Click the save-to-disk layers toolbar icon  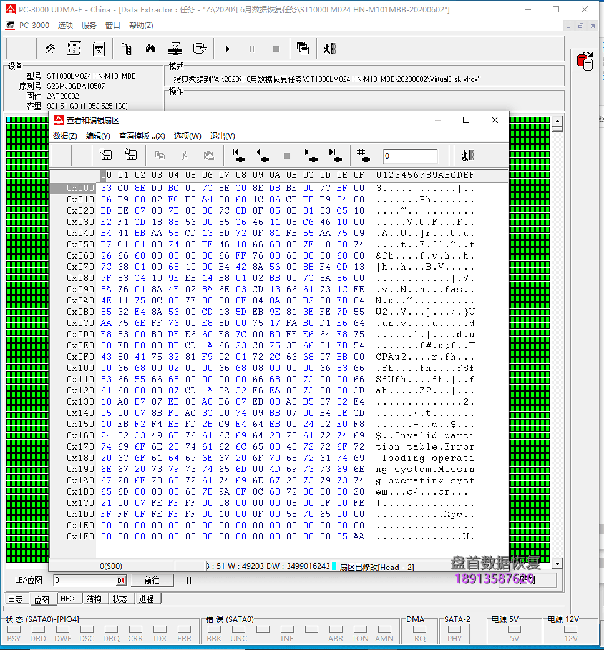coord(175,49)
